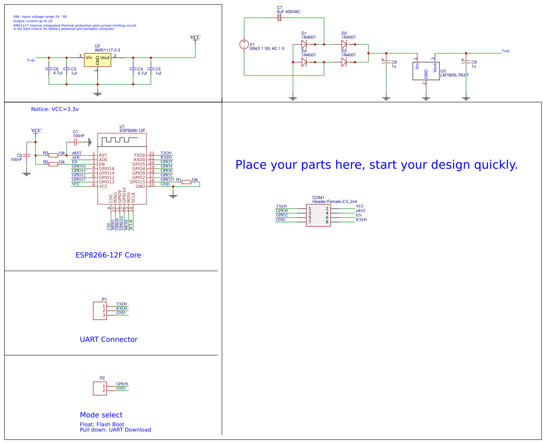Image resolution: width=546 pixels, height=444 pixels.
Task: Click the 'Notice: VCC=3.3v' annotation
Action: (x=55, y=109)
